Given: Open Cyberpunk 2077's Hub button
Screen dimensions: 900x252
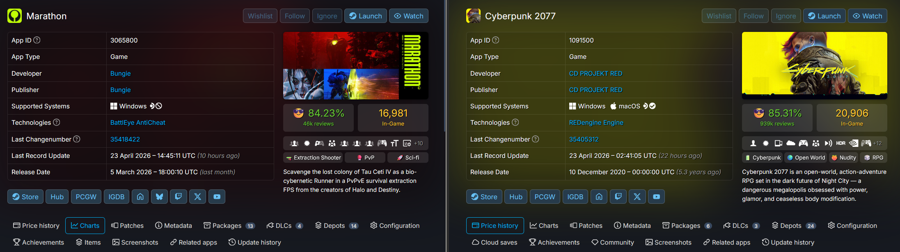Looking at the screenshot, I should tap(516, 197).
